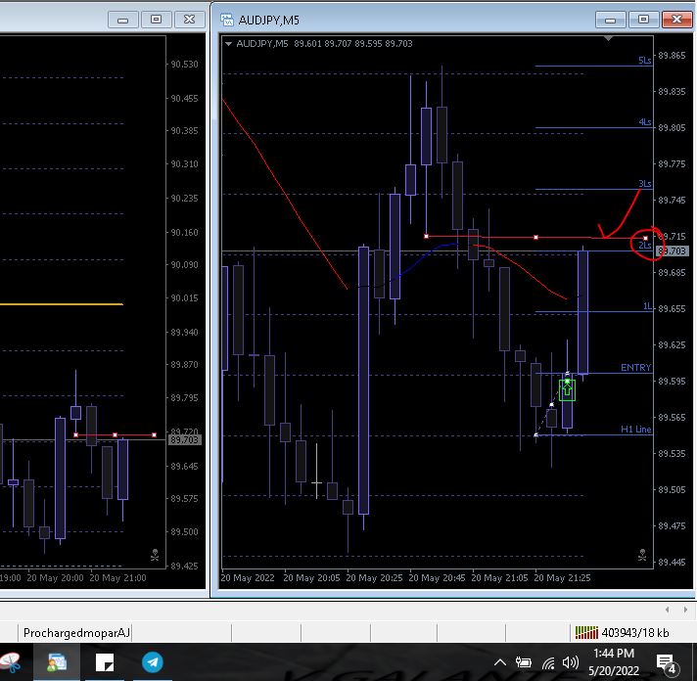
Task: Click skull icon in the AUDJPY chart corner
Action: click(642, 556)
